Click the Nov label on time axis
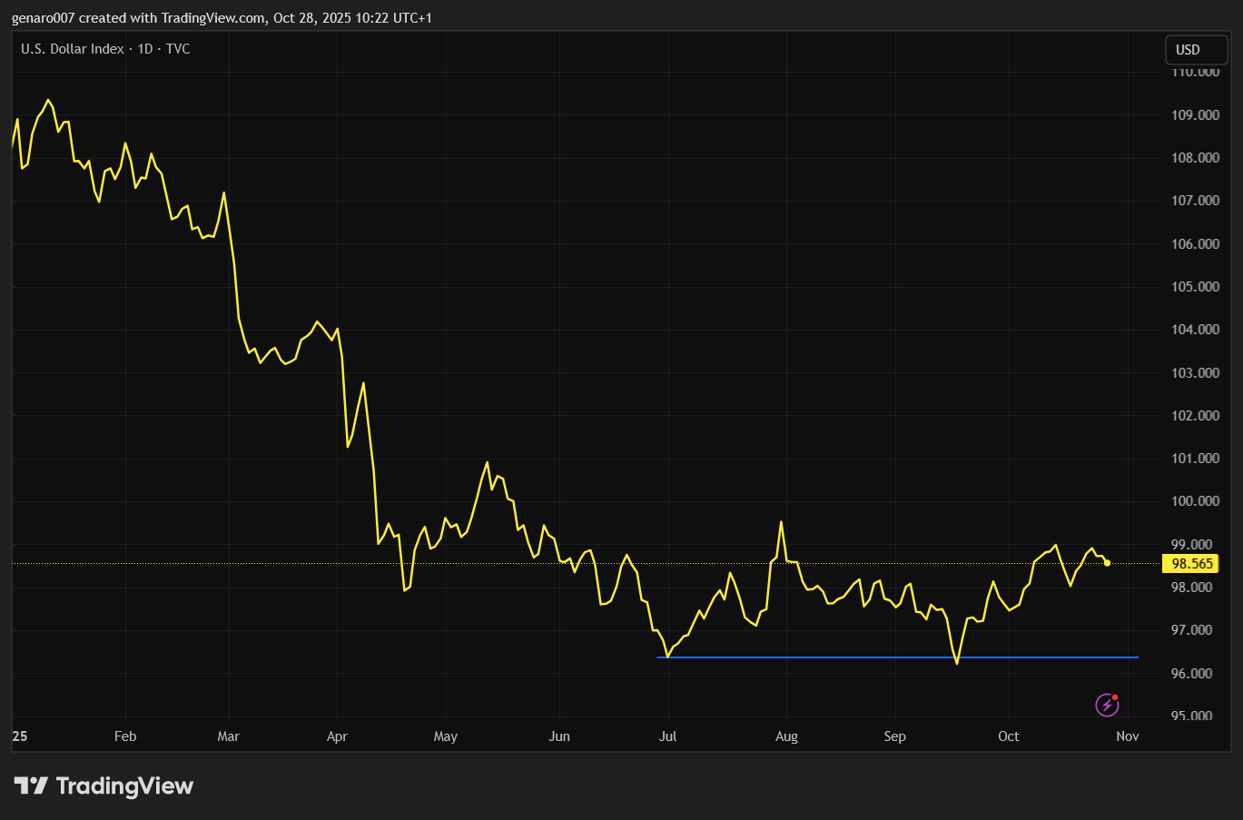 (1128, 736)
